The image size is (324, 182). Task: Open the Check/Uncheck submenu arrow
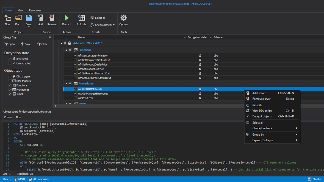tap(297, 128)
